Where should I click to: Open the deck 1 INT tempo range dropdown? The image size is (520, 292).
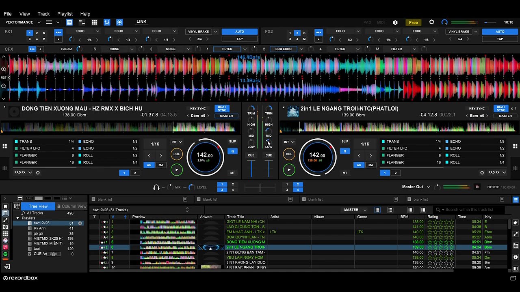click(176, 142)
